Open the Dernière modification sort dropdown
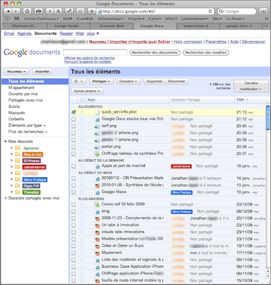The width and height of the screenshot is (271, 285). [x=251, y=86]
